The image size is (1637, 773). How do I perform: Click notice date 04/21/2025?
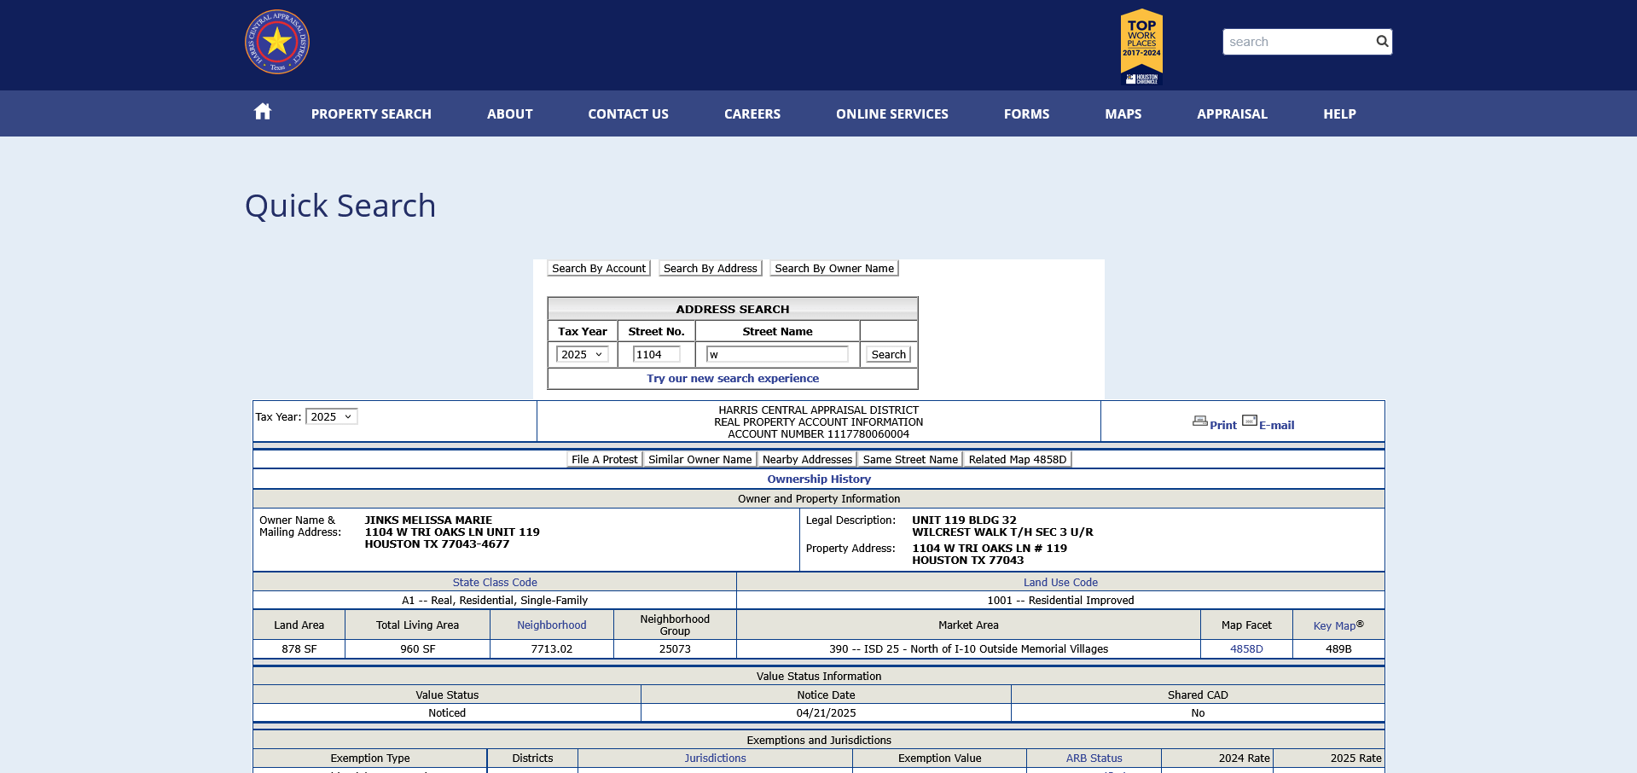826,712
